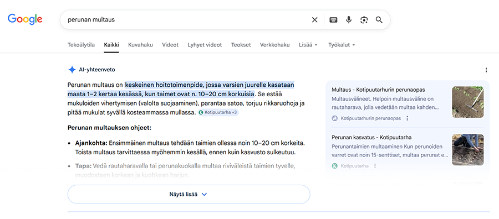This screenshot has width=499, height=219.
Task: Open AI summary three-dot options menu
Action: [x=486, y=70]
